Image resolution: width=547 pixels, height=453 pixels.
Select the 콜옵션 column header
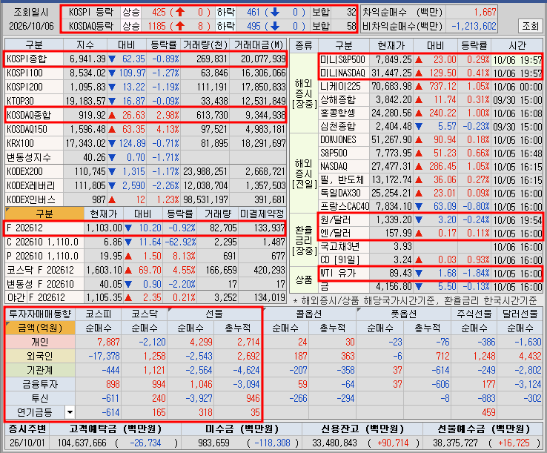pos(309,314)
